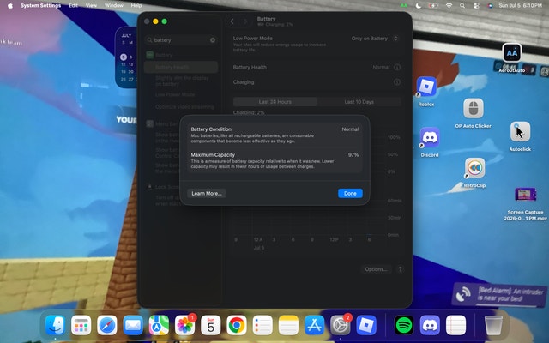The image size is (549, 343).
Task: Select the 'Slightly dim the display' search result
Action: coord(181,81)
